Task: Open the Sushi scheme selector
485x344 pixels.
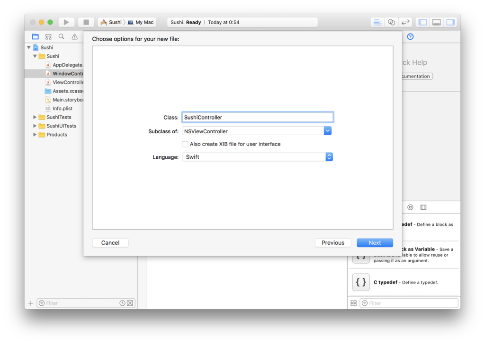Action: 111,22
